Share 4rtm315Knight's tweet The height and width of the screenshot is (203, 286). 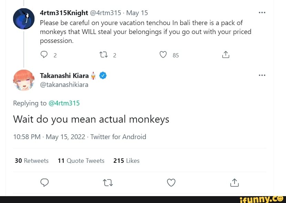(225, 55)
